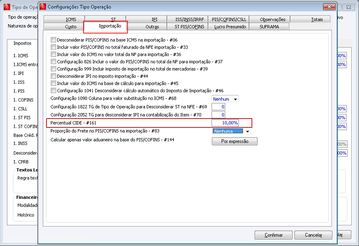Open the ST tab
The width and height of the screenshot is (359, 246).
pos(105,18)
